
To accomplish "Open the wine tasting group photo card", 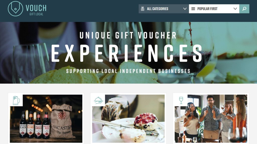I will (x=211, y=118).
